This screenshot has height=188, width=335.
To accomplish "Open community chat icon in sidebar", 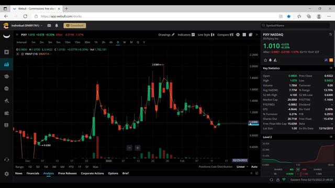I will tap(7, 89).
